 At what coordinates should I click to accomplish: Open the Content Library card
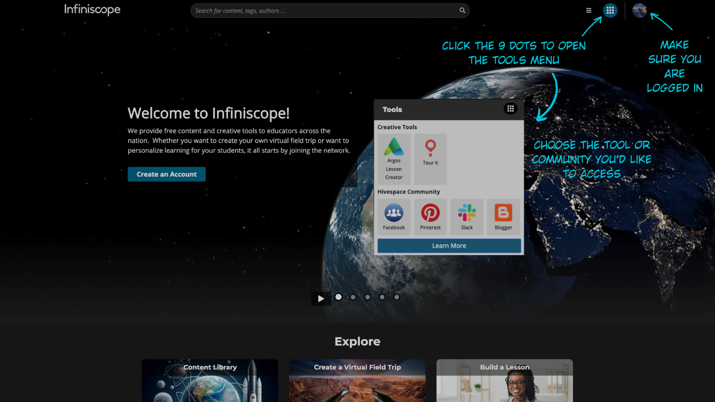[210, 380]
